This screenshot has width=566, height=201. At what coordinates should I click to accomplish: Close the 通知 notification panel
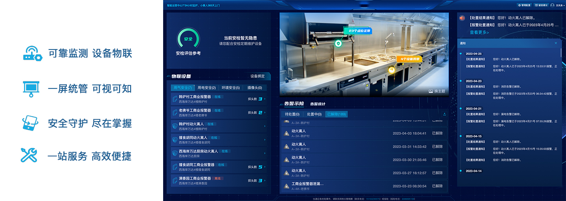[556, 43]
